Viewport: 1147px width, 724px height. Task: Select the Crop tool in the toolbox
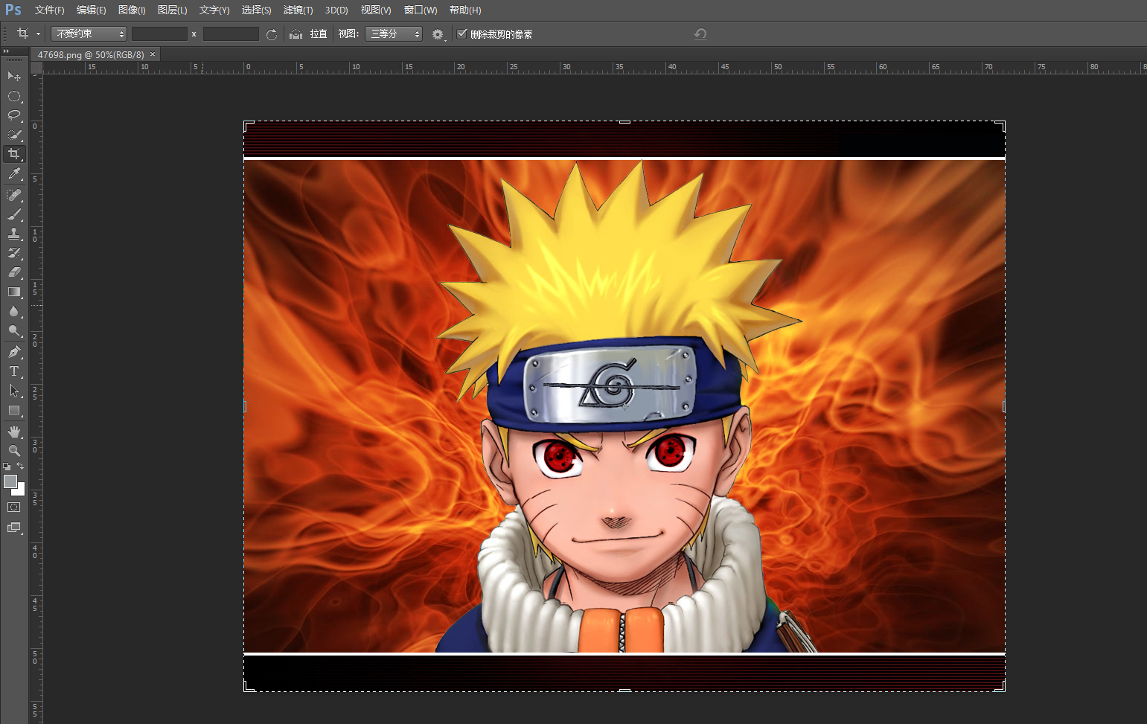click(14, 154)
